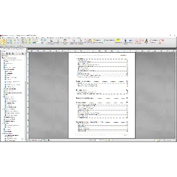
Task: Click the blue paperclip attach file icon
Action: 126,40
